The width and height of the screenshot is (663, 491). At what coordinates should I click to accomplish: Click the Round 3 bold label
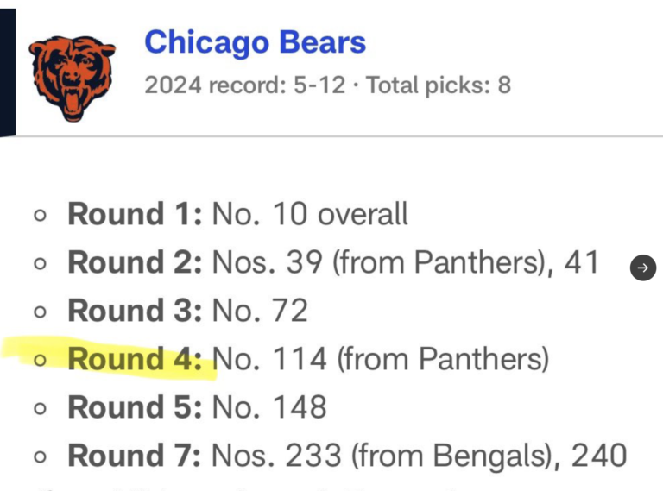click(135, 310)
